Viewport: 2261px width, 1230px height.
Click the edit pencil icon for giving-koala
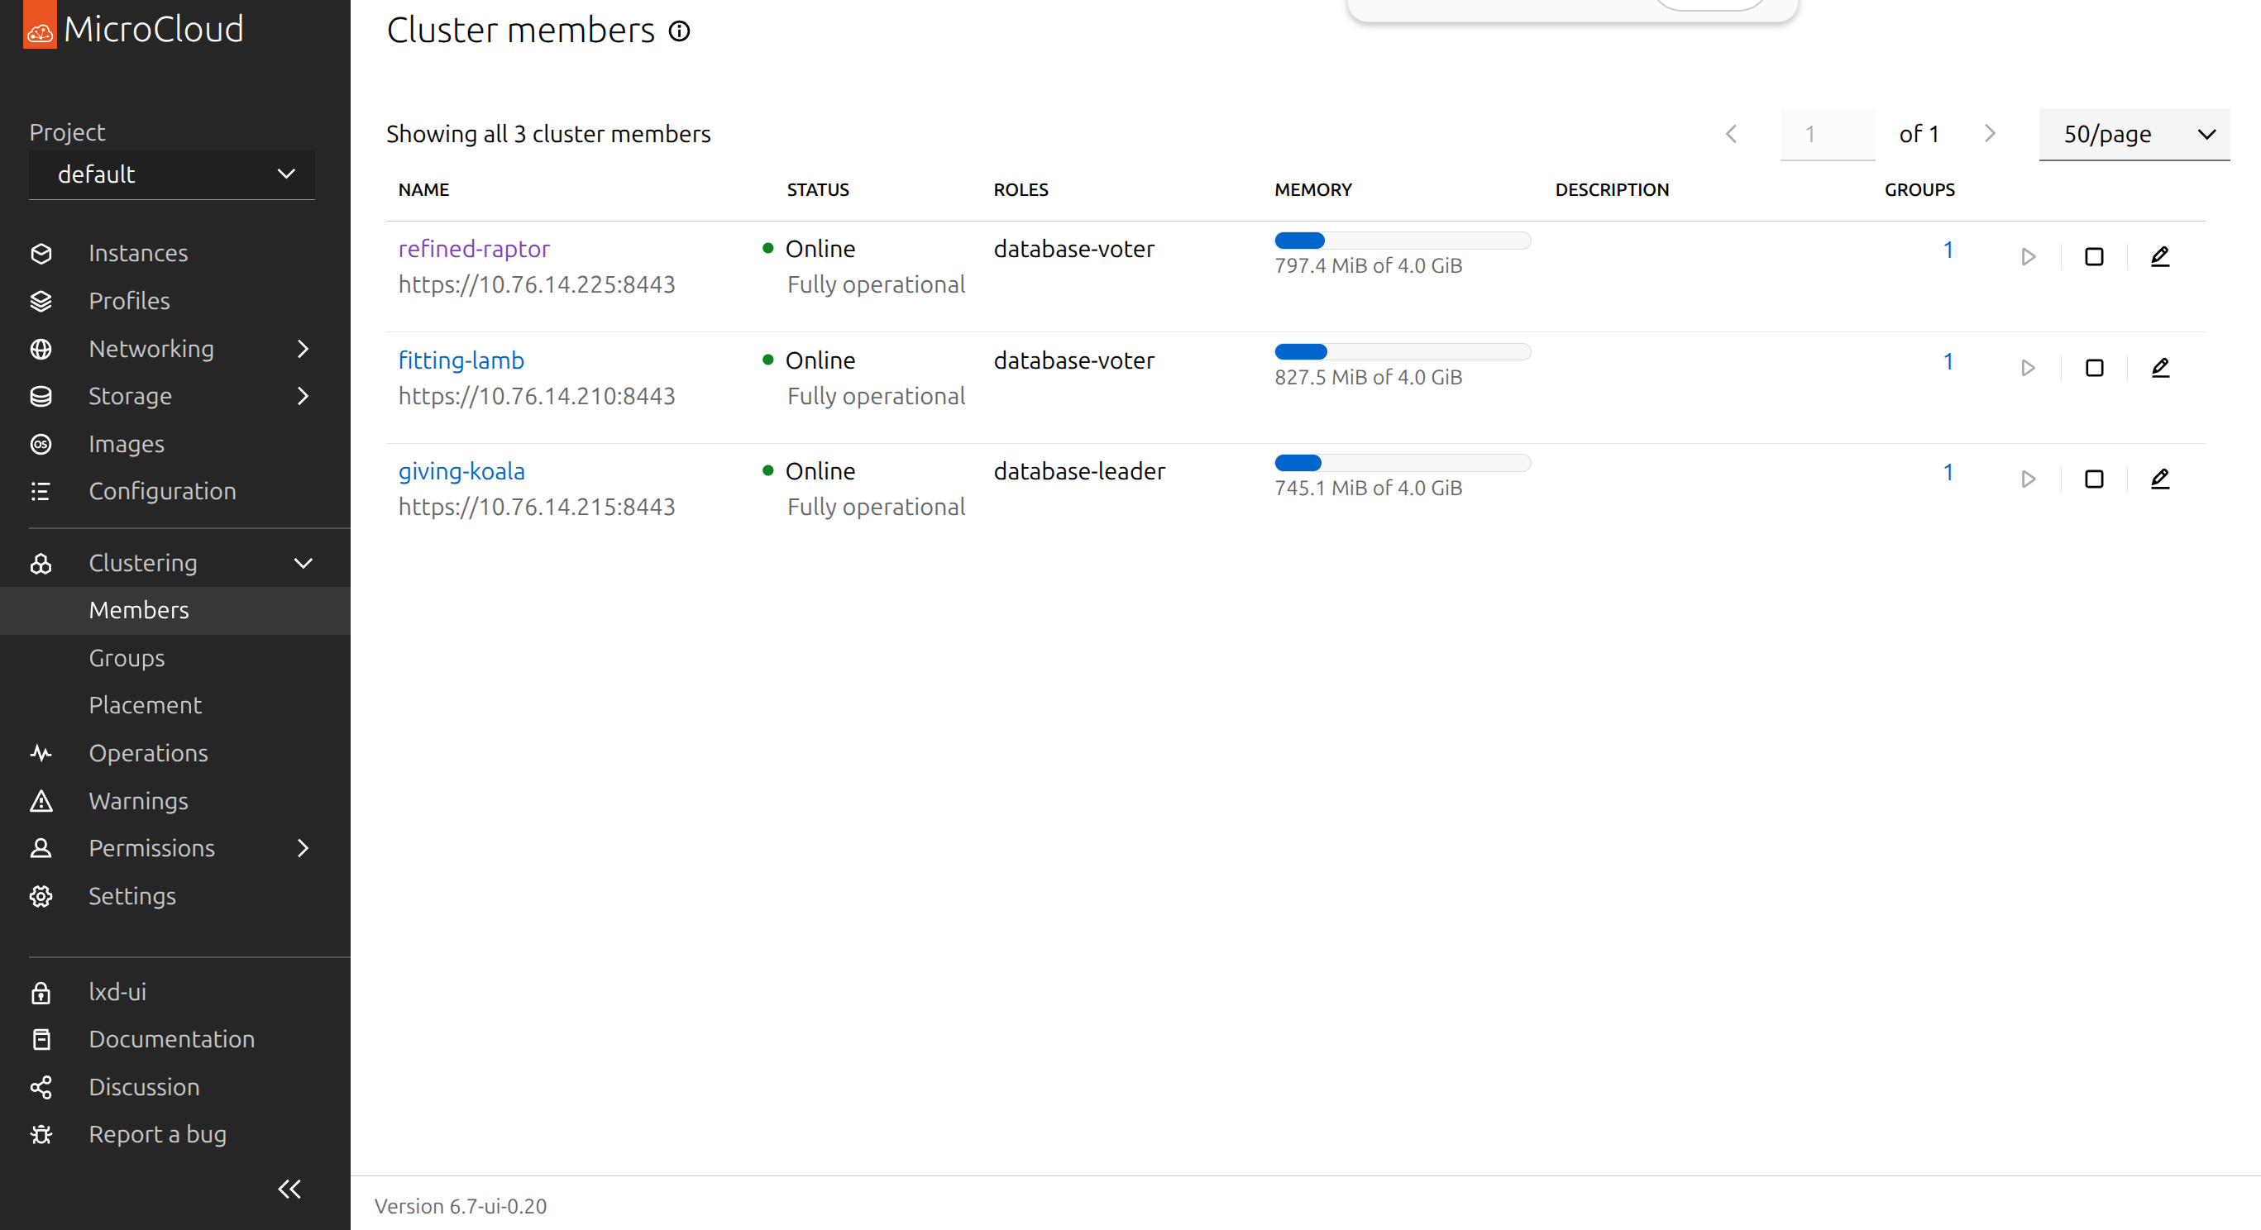2159,479
